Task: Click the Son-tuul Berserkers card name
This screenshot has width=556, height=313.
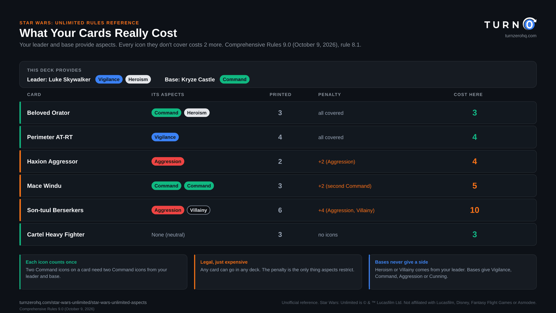Action: [x=55, y=210]
